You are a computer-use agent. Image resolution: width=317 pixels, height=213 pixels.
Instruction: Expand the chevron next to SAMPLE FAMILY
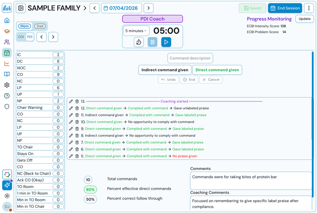tap(85, 8)
